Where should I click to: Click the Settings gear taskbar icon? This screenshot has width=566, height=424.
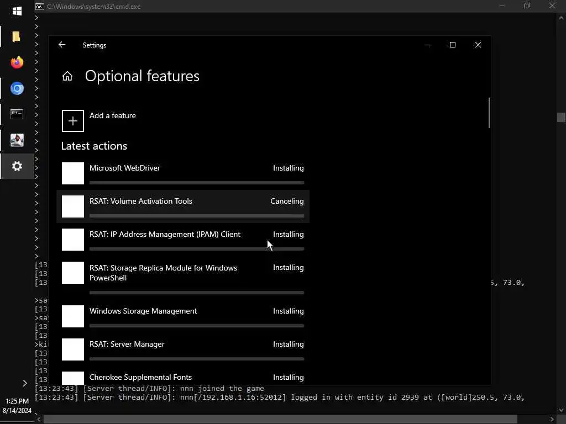point(17,166)
